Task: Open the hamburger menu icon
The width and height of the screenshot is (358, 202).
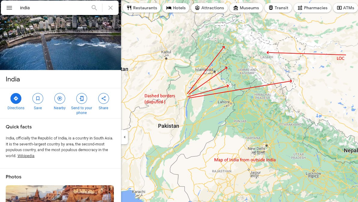Action: pos(9,8)
